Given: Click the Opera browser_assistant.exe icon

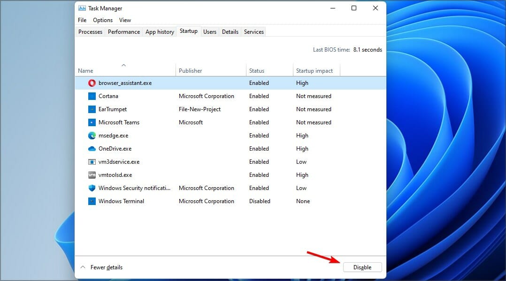Looking at the screenshot, I should (x=92, y=83).
